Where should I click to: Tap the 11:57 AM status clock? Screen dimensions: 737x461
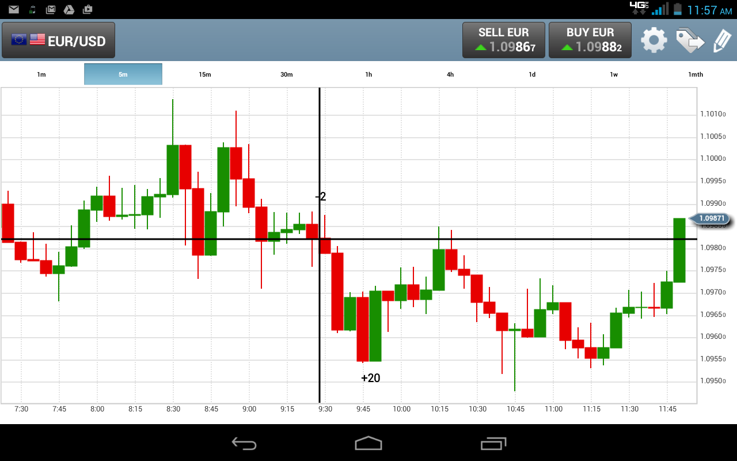709,10
